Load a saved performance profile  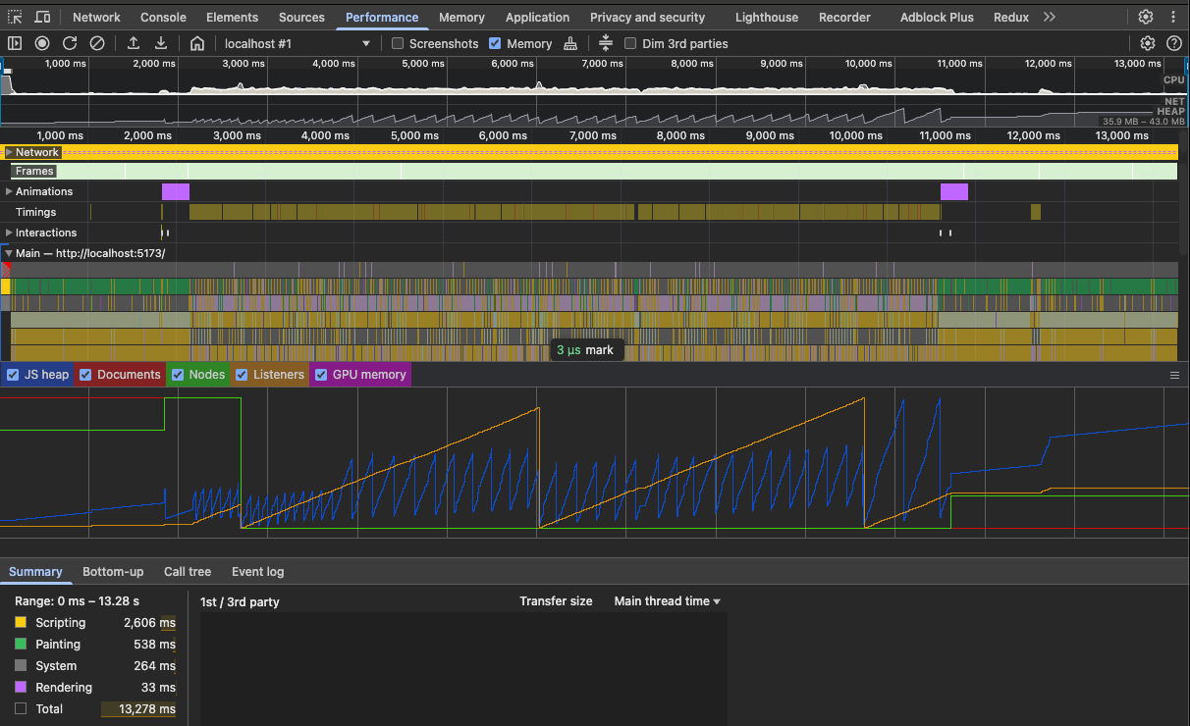133,43
